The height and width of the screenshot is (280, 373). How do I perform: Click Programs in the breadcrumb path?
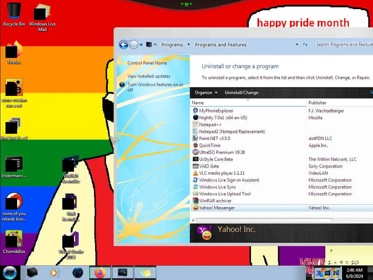pos(172,44)
